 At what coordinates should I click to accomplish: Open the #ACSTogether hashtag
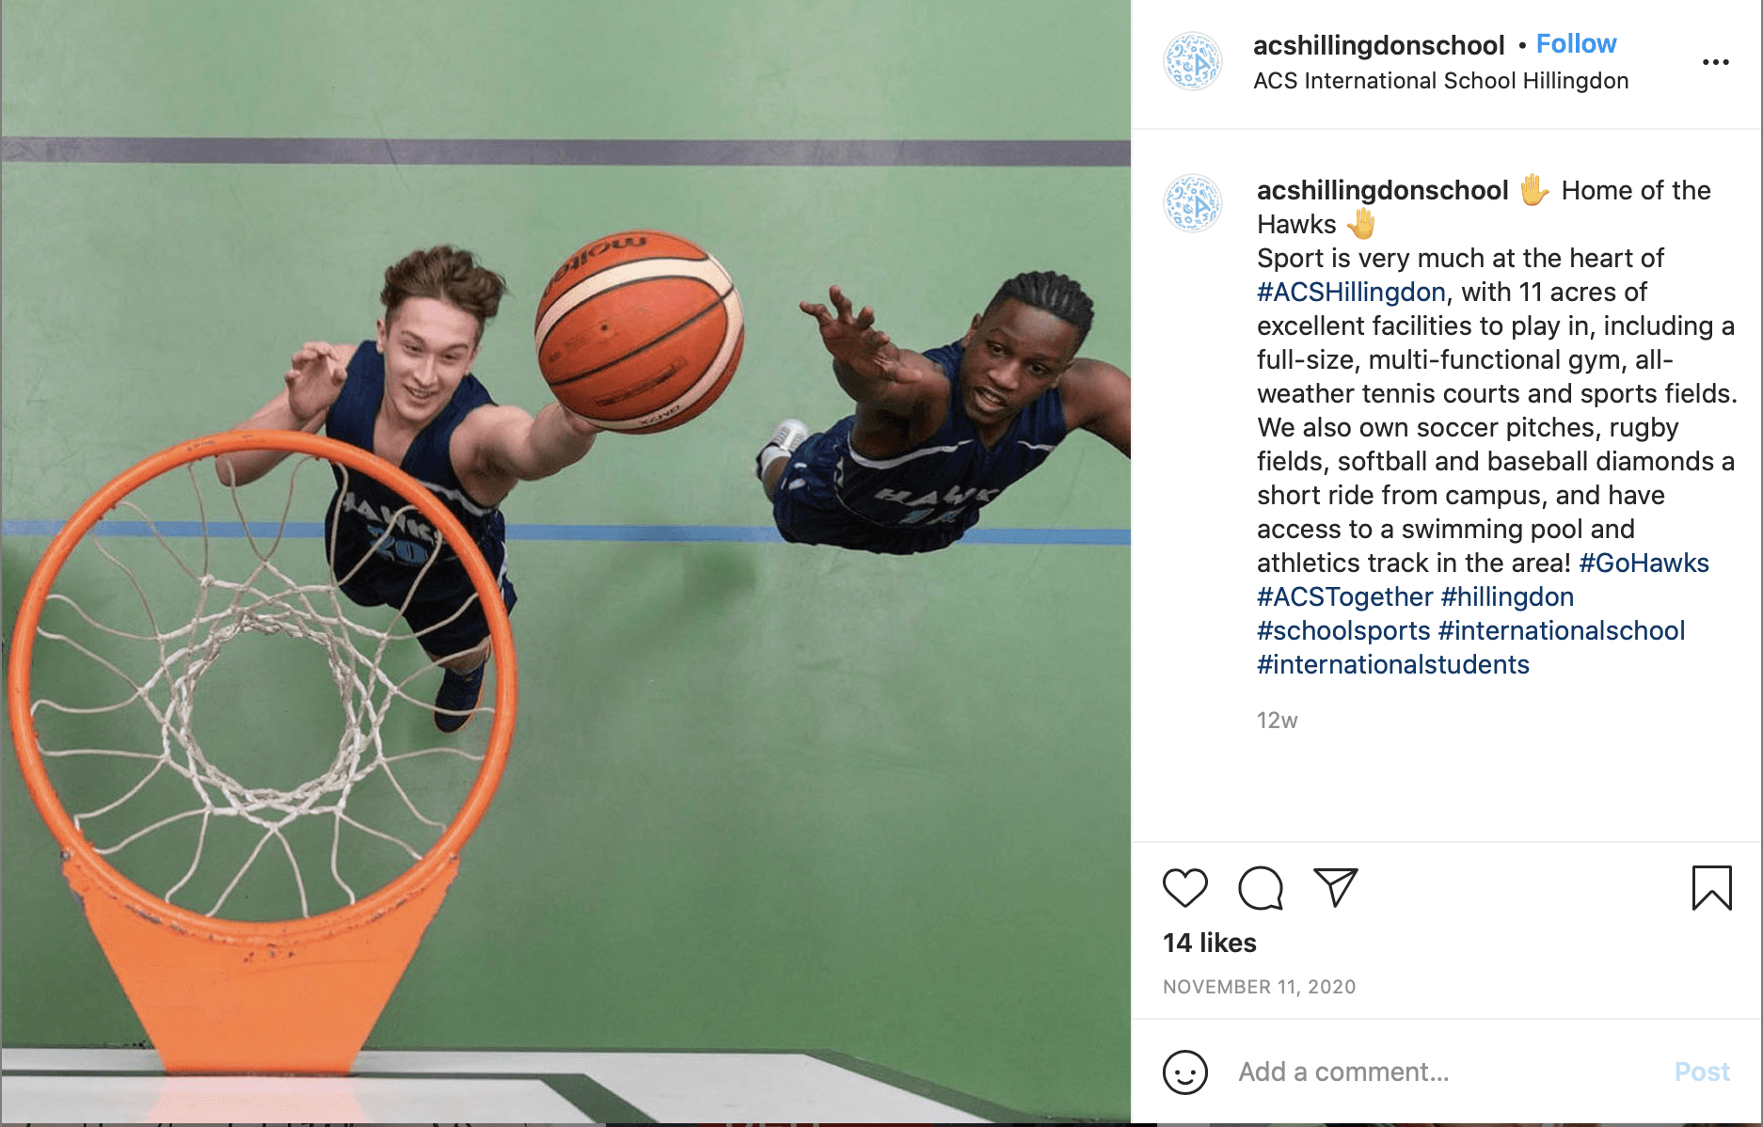click(1344, 596)
